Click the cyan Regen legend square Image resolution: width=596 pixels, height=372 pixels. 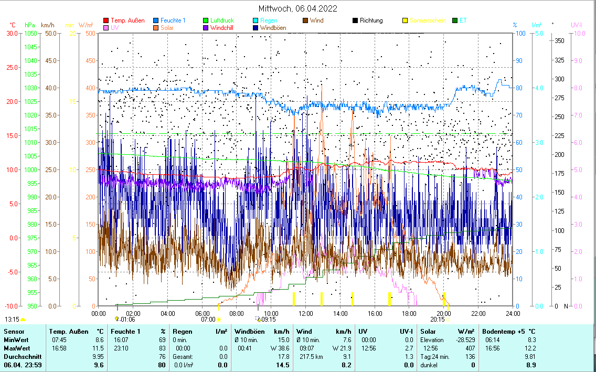pos(256,20)
